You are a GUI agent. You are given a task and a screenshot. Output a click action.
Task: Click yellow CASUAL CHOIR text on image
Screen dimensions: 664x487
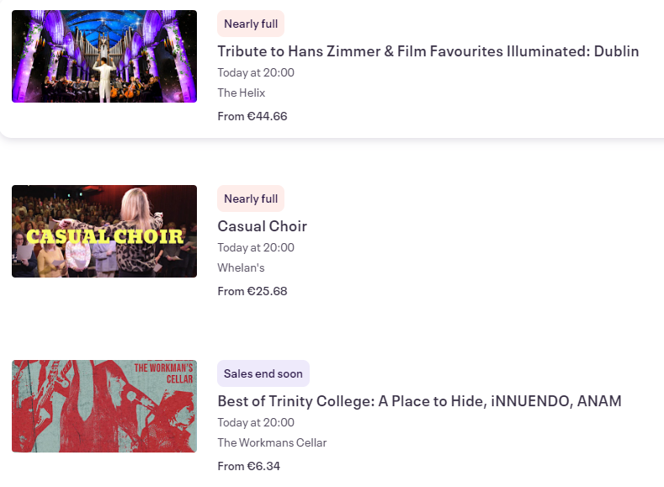coord(104,236)
